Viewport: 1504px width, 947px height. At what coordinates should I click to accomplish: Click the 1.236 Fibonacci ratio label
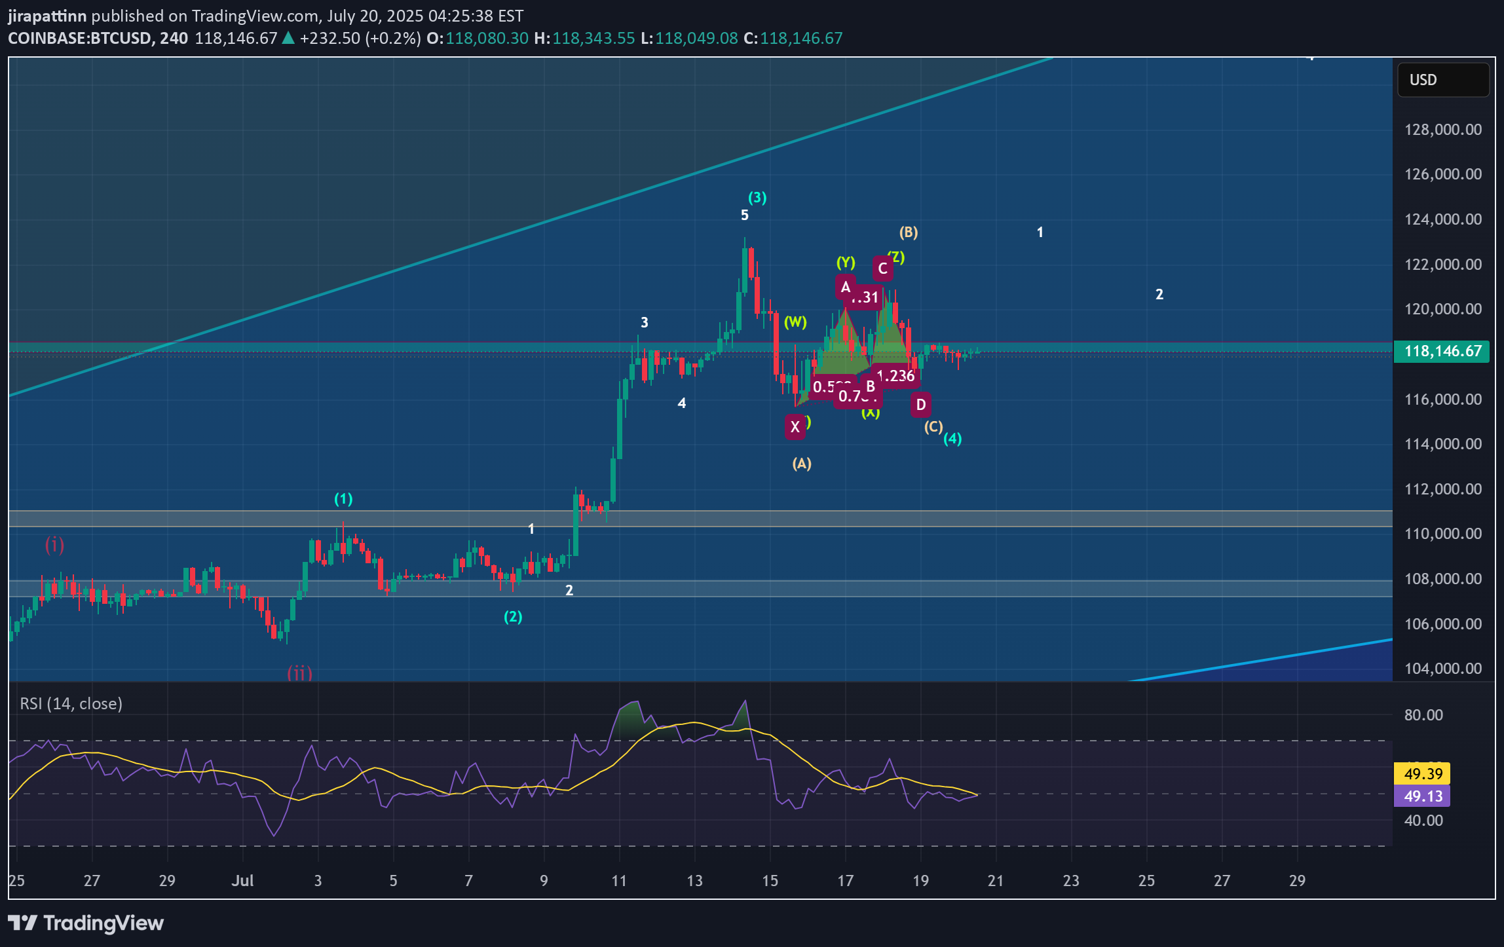pyautogui.click(x=895, y=376)
